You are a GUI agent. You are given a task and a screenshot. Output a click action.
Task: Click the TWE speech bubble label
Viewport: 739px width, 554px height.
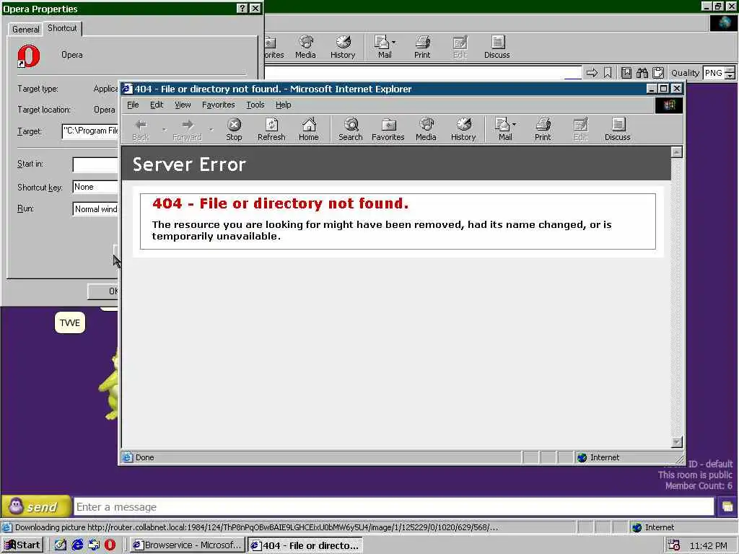[x=70, y=322]
